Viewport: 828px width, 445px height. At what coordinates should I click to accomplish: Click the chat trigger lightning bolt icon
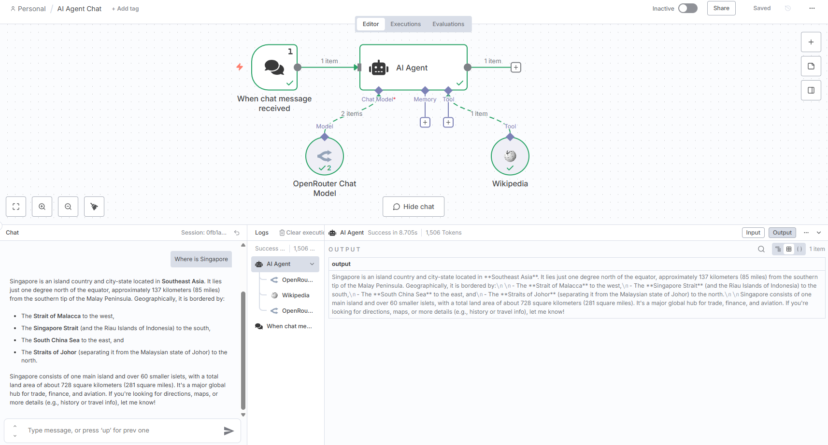click(x=240, y=67)
